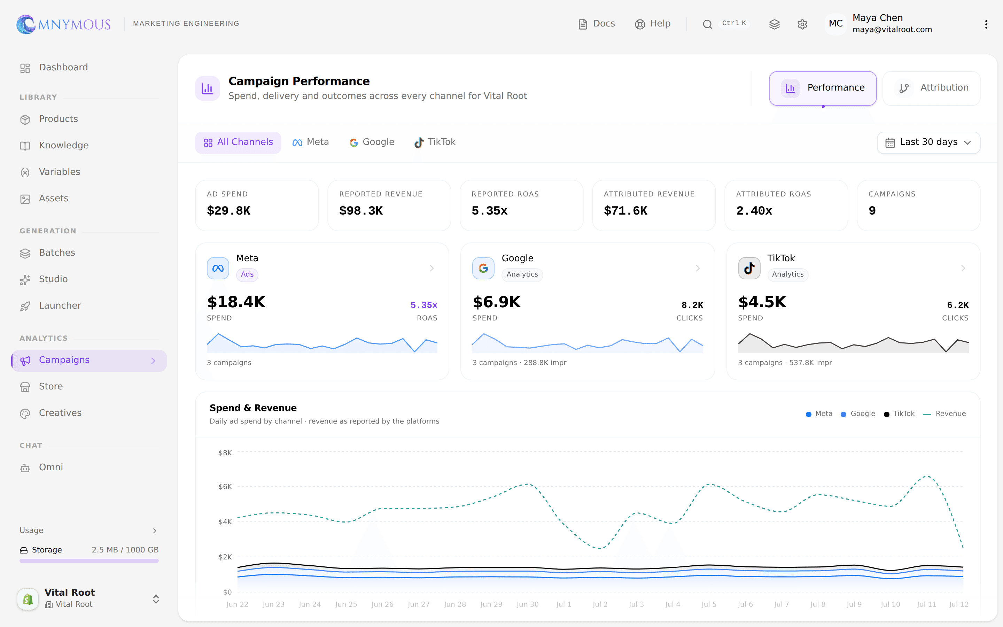Open Knowledge in the sidebar
Screen dimensions: 1003x627
(x=89, y=146)
